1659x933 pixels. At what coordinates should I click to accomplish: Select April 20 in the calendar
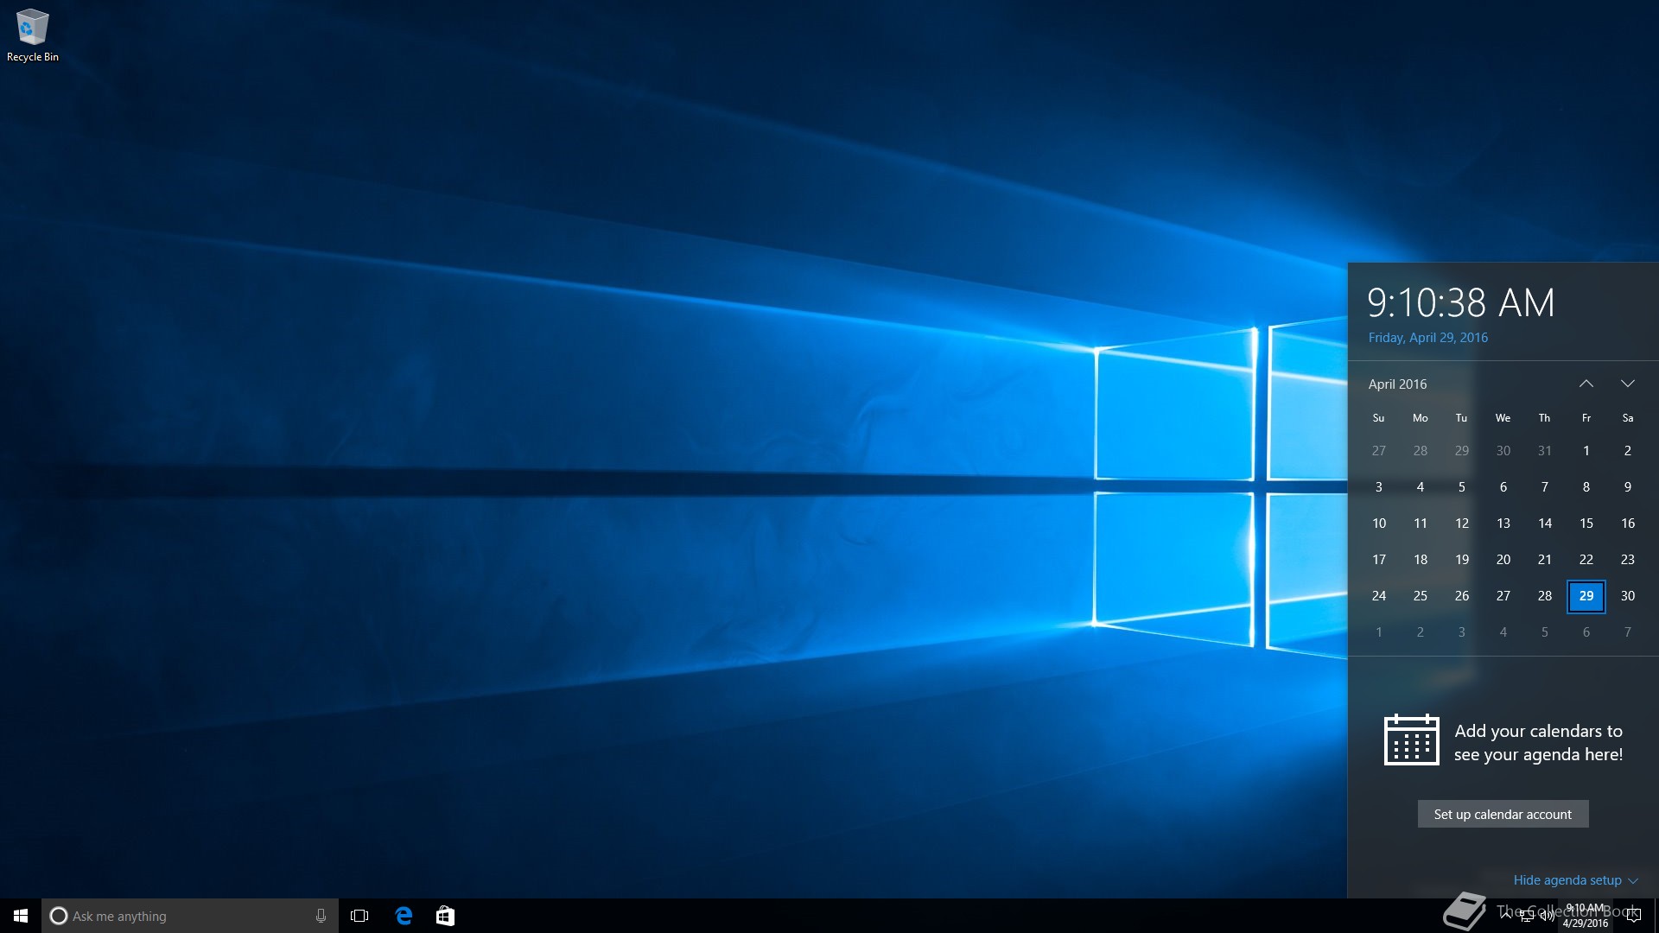1503,560
